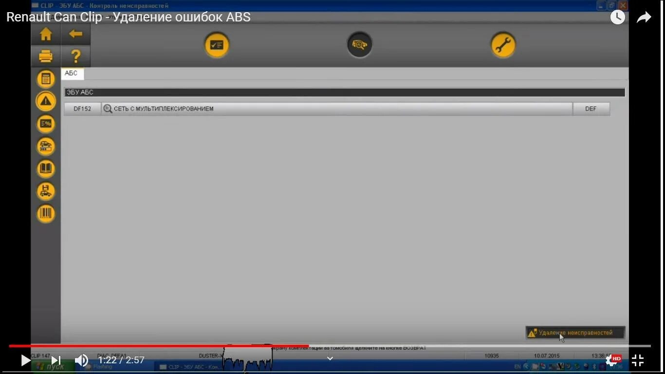Viewport: 665px width, 374px height.
Task: Click the CLIP taskbar window button
Action: click(x=190, y=367)
